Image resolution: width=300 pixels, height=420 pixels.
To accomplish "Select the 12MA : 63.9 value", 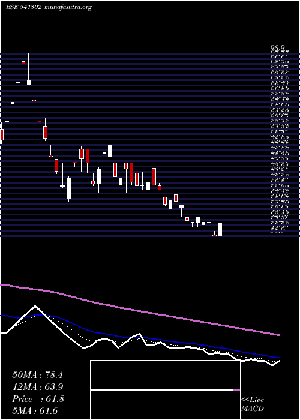I will pyautogui.click(x=37, y=387).
